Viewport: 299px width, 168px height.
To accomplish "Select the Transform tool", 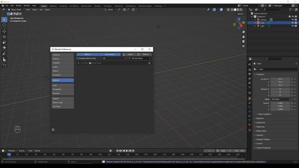I will (4, 48).
